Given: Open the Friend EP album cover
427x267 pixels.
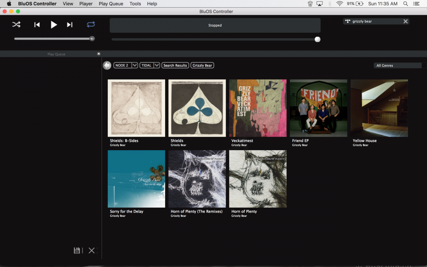Looking at the screenshot, I should tap(318, 108).
